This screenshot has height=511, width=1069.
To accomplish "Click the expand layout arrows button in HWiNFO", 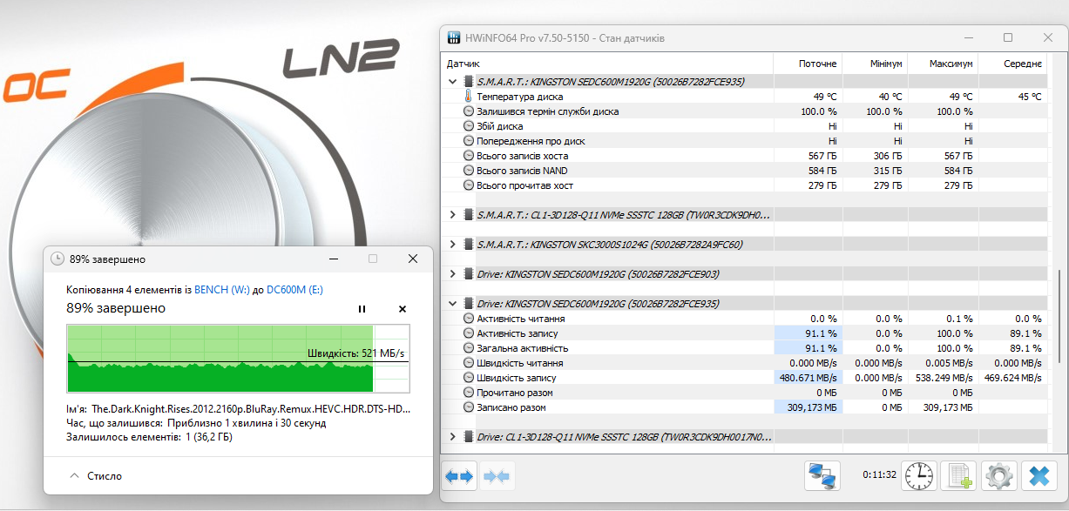I will tap(458, 476).
